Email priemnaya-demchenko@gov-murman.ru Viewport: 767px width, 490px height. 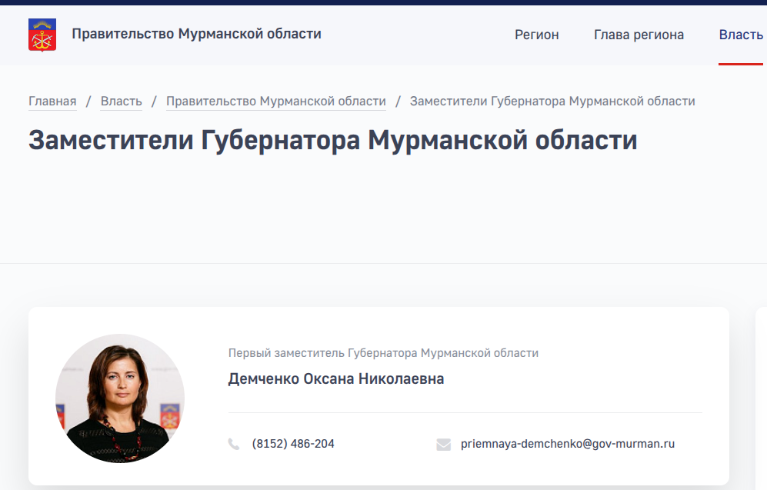pos(568,444)
